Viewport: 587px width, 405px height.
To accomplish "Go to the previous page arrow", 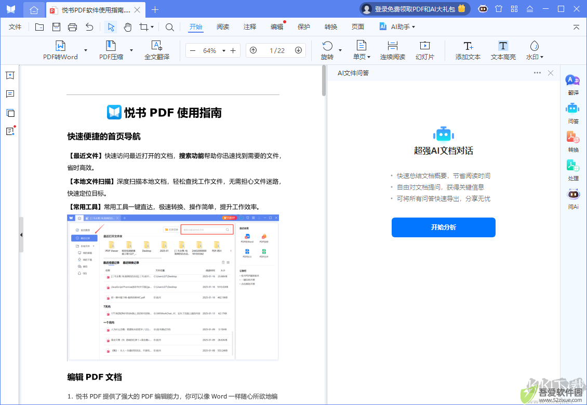I will (x=254, y=50).
